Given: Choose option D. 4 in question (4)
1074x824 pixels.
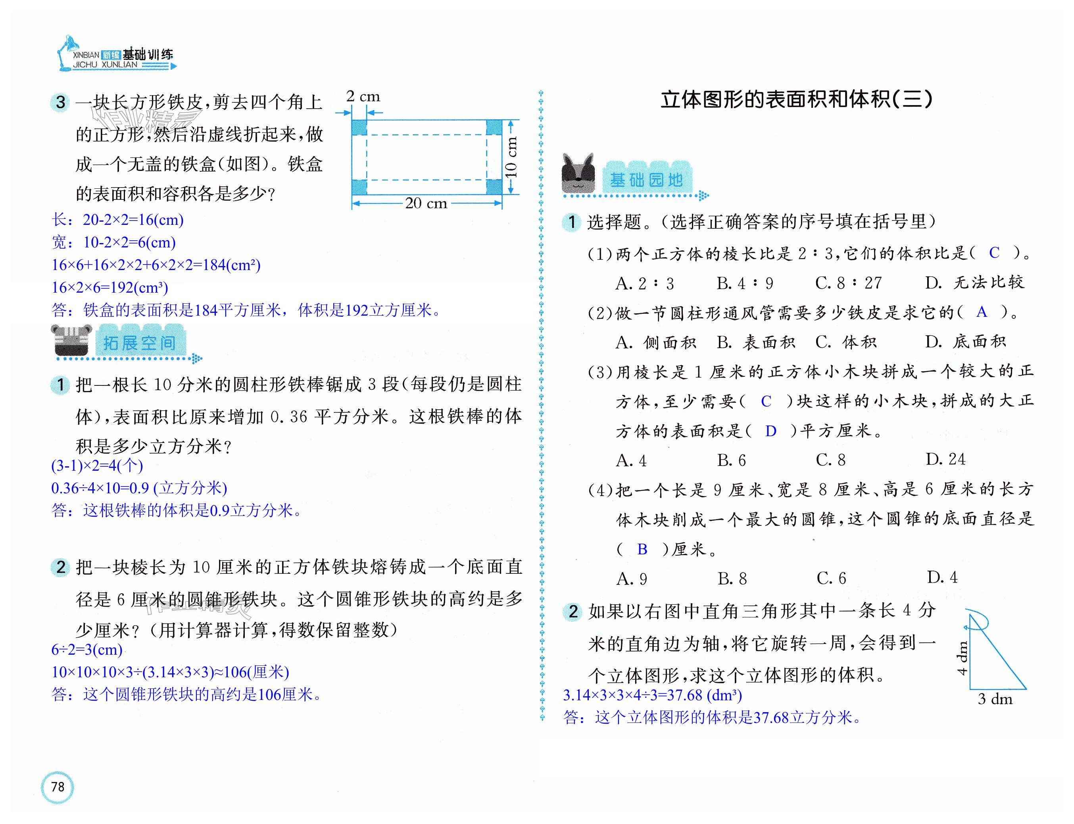Looking at the screenshot, I should 942,577.
